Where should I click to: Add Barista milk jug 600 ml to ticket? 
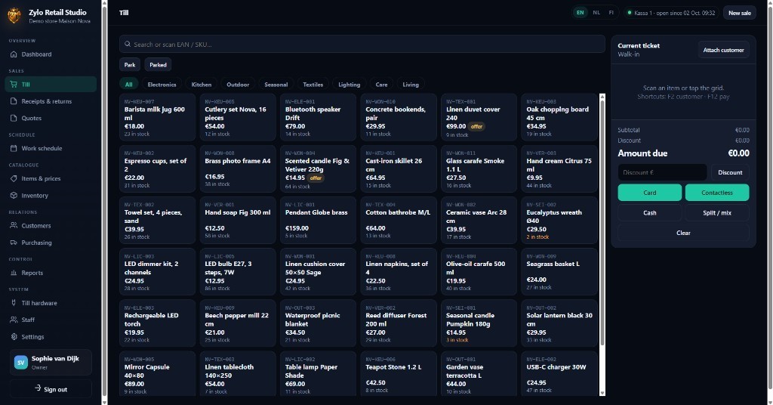tap(157, 117)
